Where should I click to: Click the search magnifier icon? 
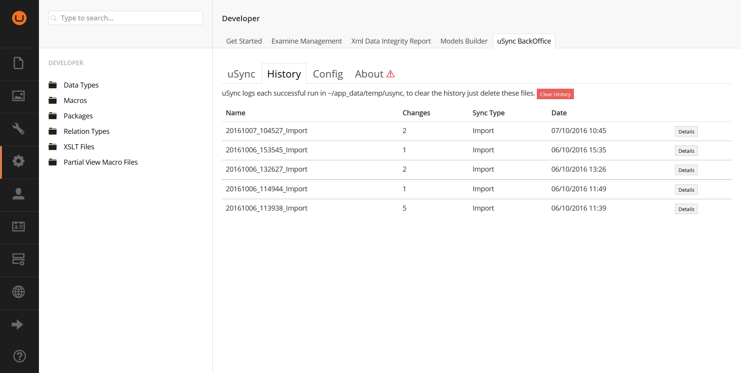pyautogui.click(x=54, y=18)
